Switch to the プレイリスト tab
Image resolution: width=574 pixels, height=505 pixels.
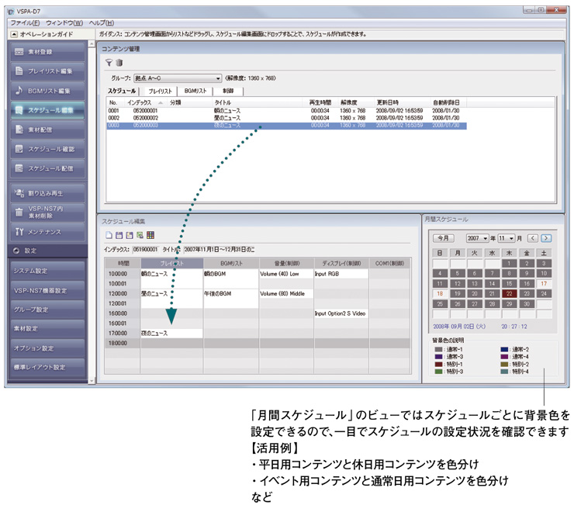tap(161, 92)
